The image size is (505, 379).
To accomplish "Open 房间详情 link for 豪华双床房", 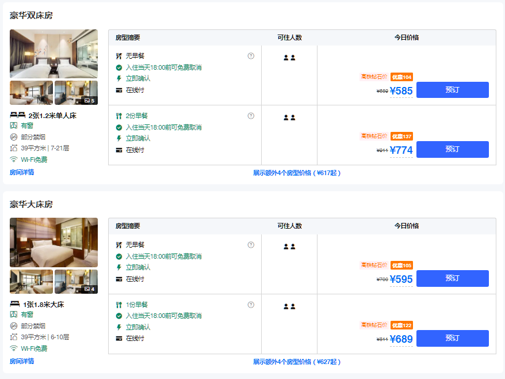I will click(22, 172).
